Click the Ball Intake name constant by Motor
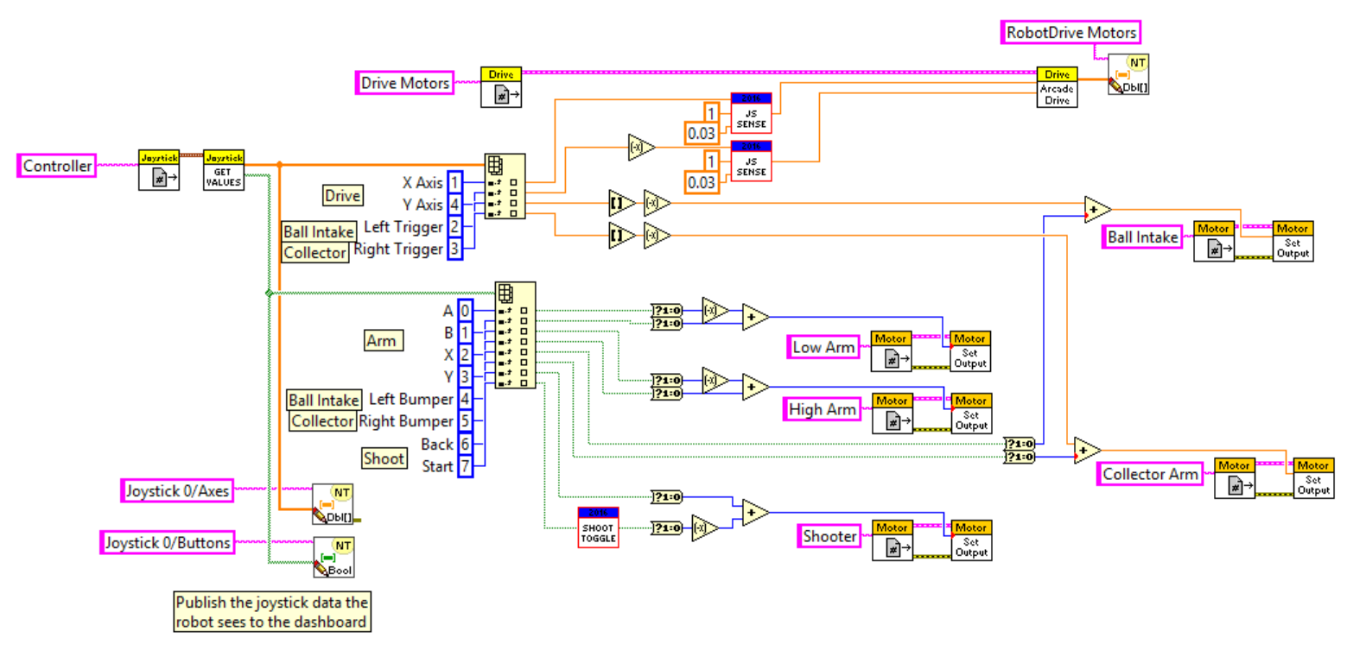The image size is (1366, 663). tap(1142, 237)
